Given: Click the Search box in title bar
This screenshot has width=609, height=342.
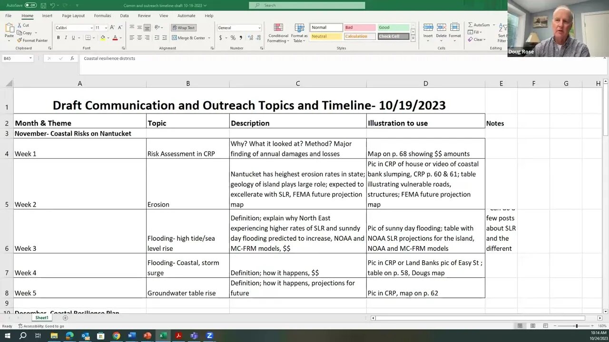Looking at the screenshot, I should (307, 5).
